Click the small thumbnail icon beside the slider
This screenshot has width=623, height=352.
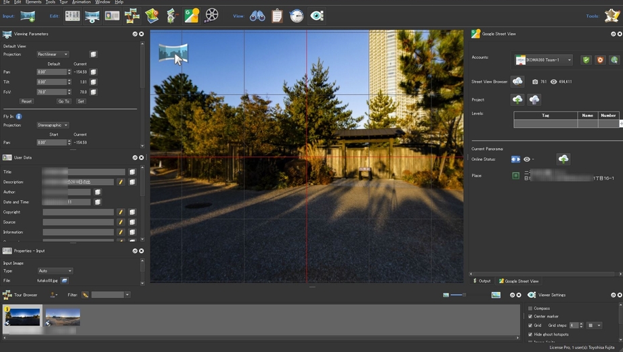tap(446, 295)
